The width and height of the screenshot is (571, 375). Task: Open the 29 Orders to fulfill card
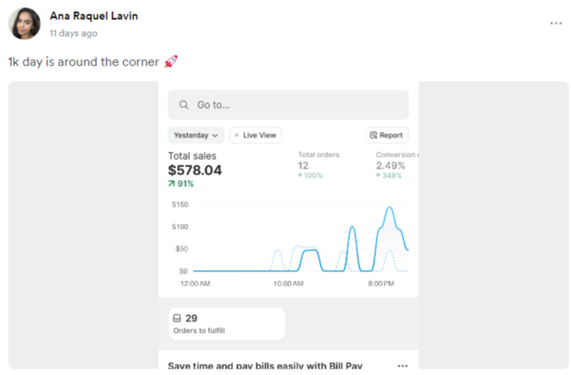[x=227, y=324]
